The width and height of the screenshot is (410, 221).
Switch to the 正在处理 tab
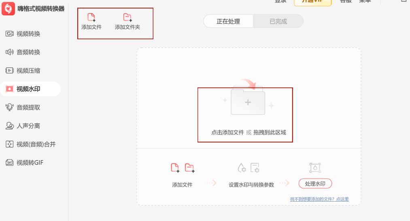point(228,21)
